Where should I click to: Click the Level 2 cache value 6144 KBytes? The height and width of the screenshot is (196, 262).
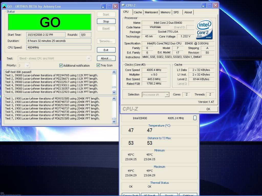201,79
